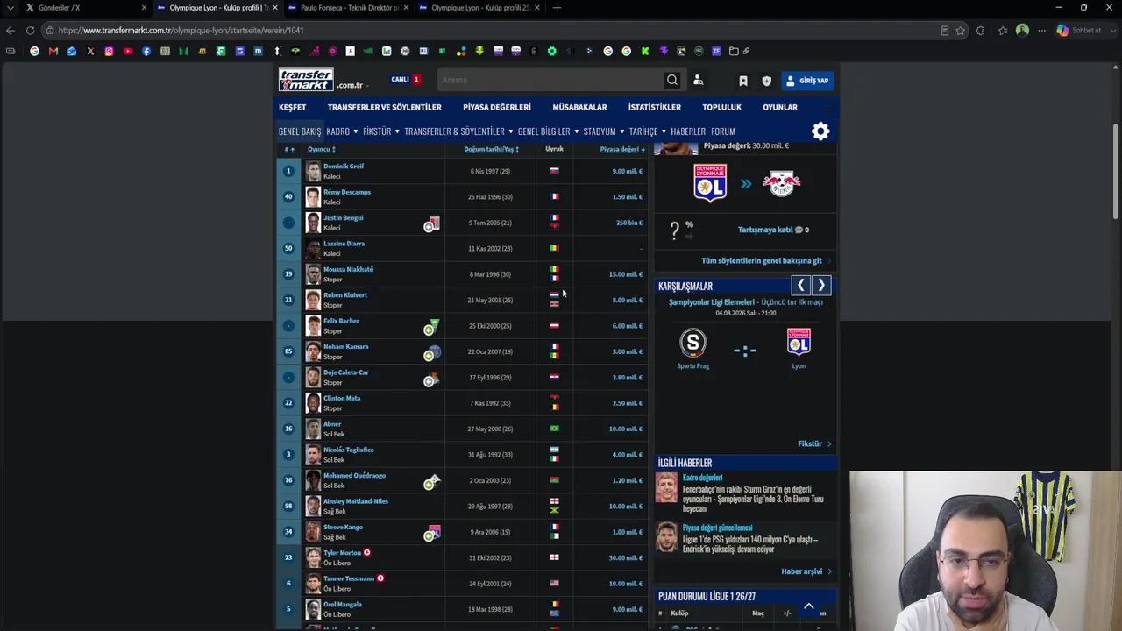The width and height of the screenshot is (1122, 631).
Task: Open the bookmark watchlist icon in header
Action: click(x=743, y=81)
